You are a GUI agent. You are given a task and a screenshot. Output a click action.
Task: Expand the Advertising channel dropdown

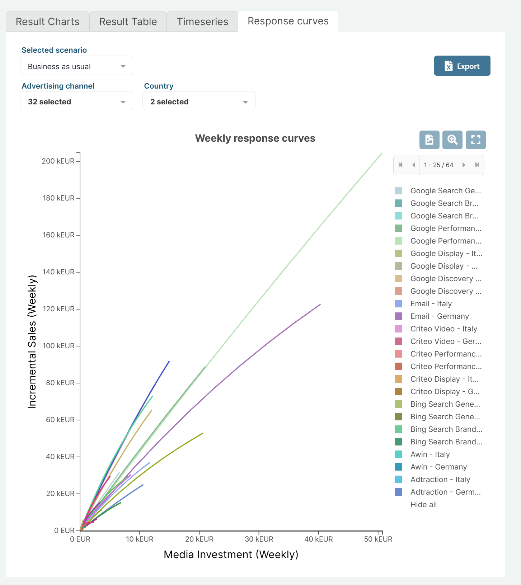pos(76,102)
